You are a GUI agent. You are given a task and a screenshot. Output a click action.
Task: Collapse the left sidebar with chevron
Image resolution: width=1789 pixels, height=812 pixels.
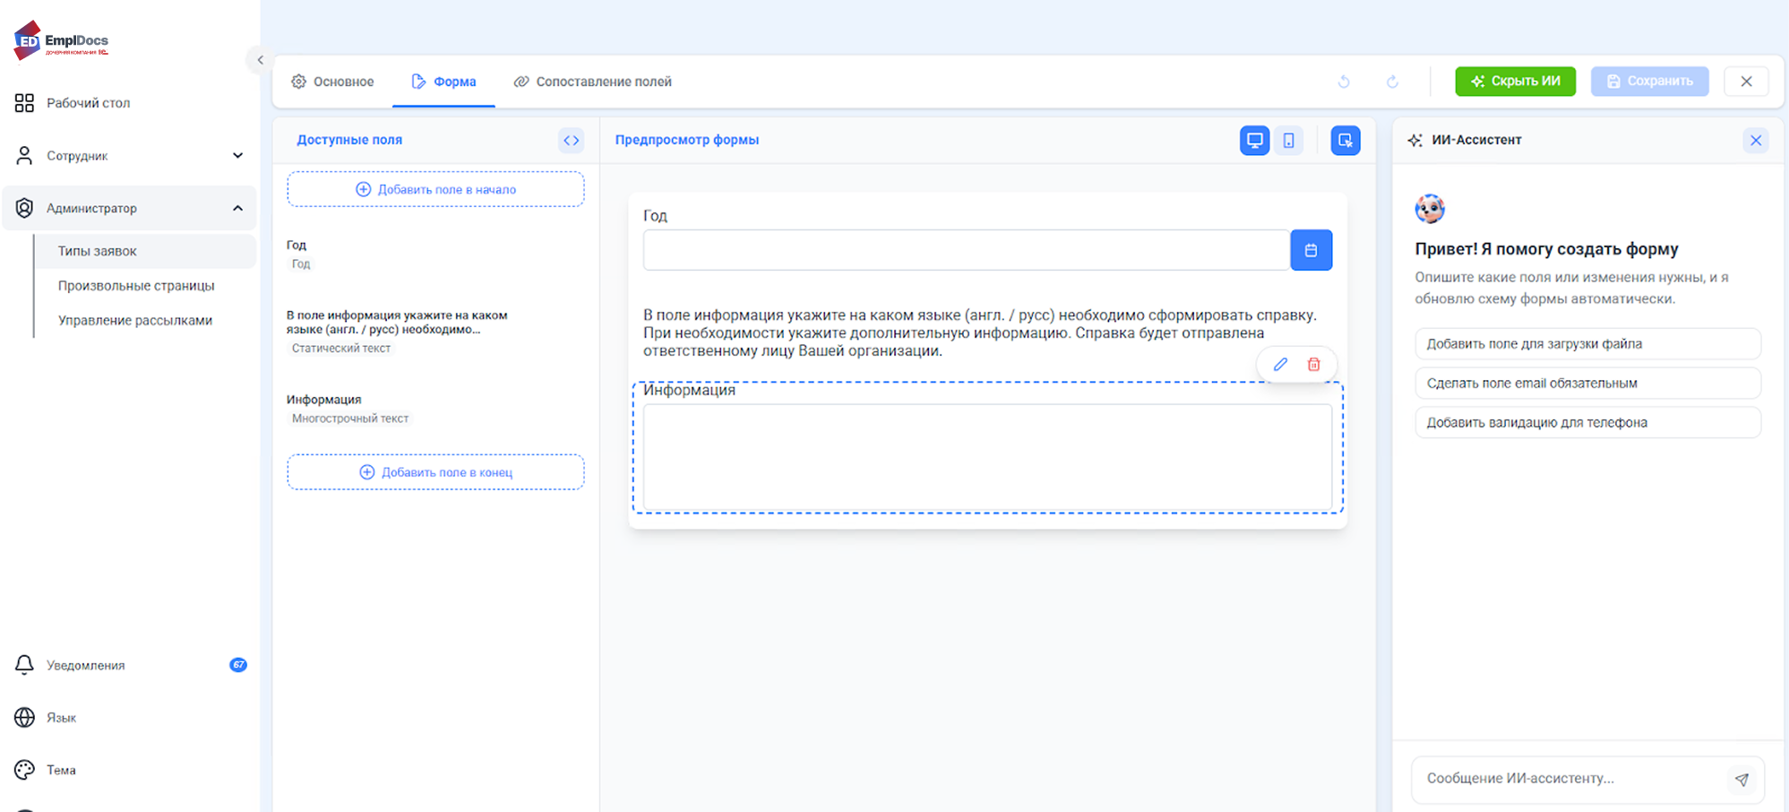pyautogui.click(x=260, y=60)
